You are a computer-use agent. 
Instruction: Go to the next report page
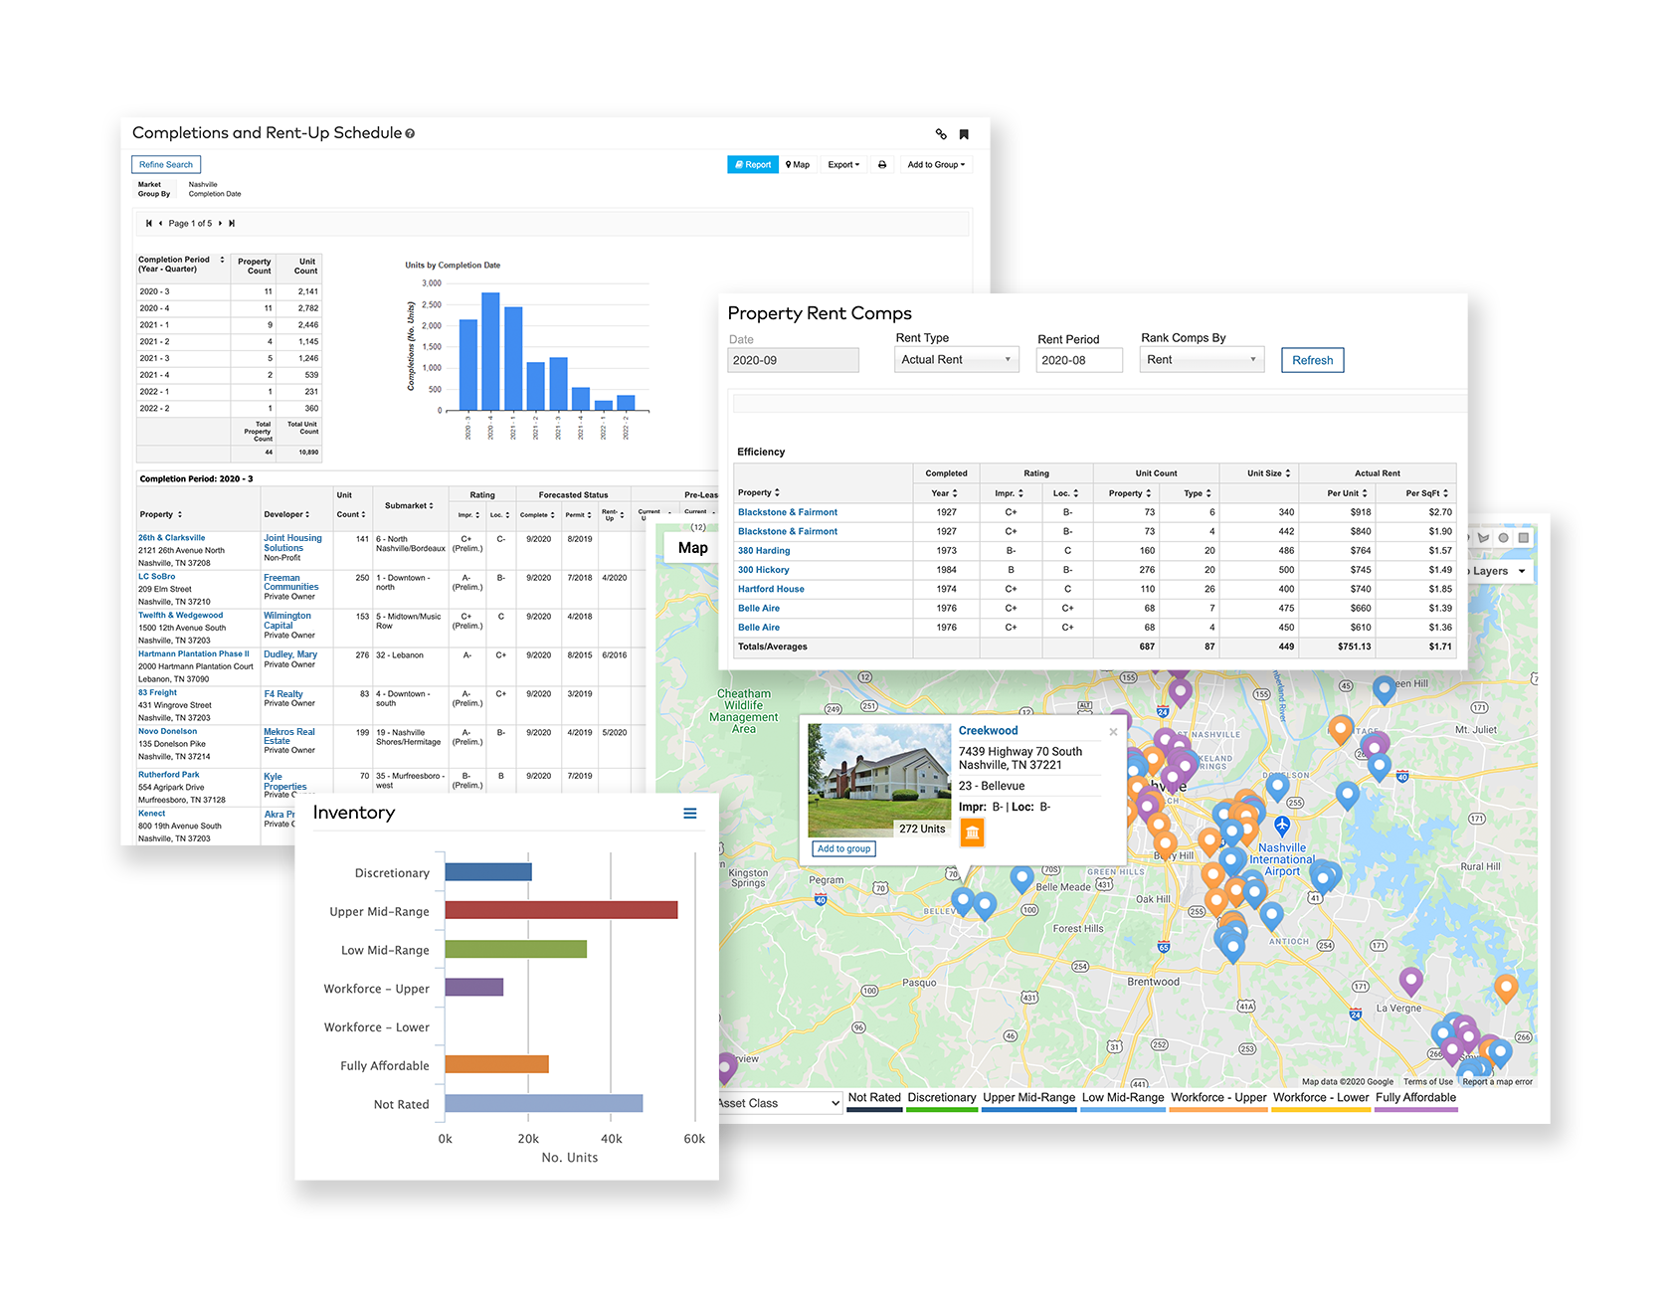[220, 224]
